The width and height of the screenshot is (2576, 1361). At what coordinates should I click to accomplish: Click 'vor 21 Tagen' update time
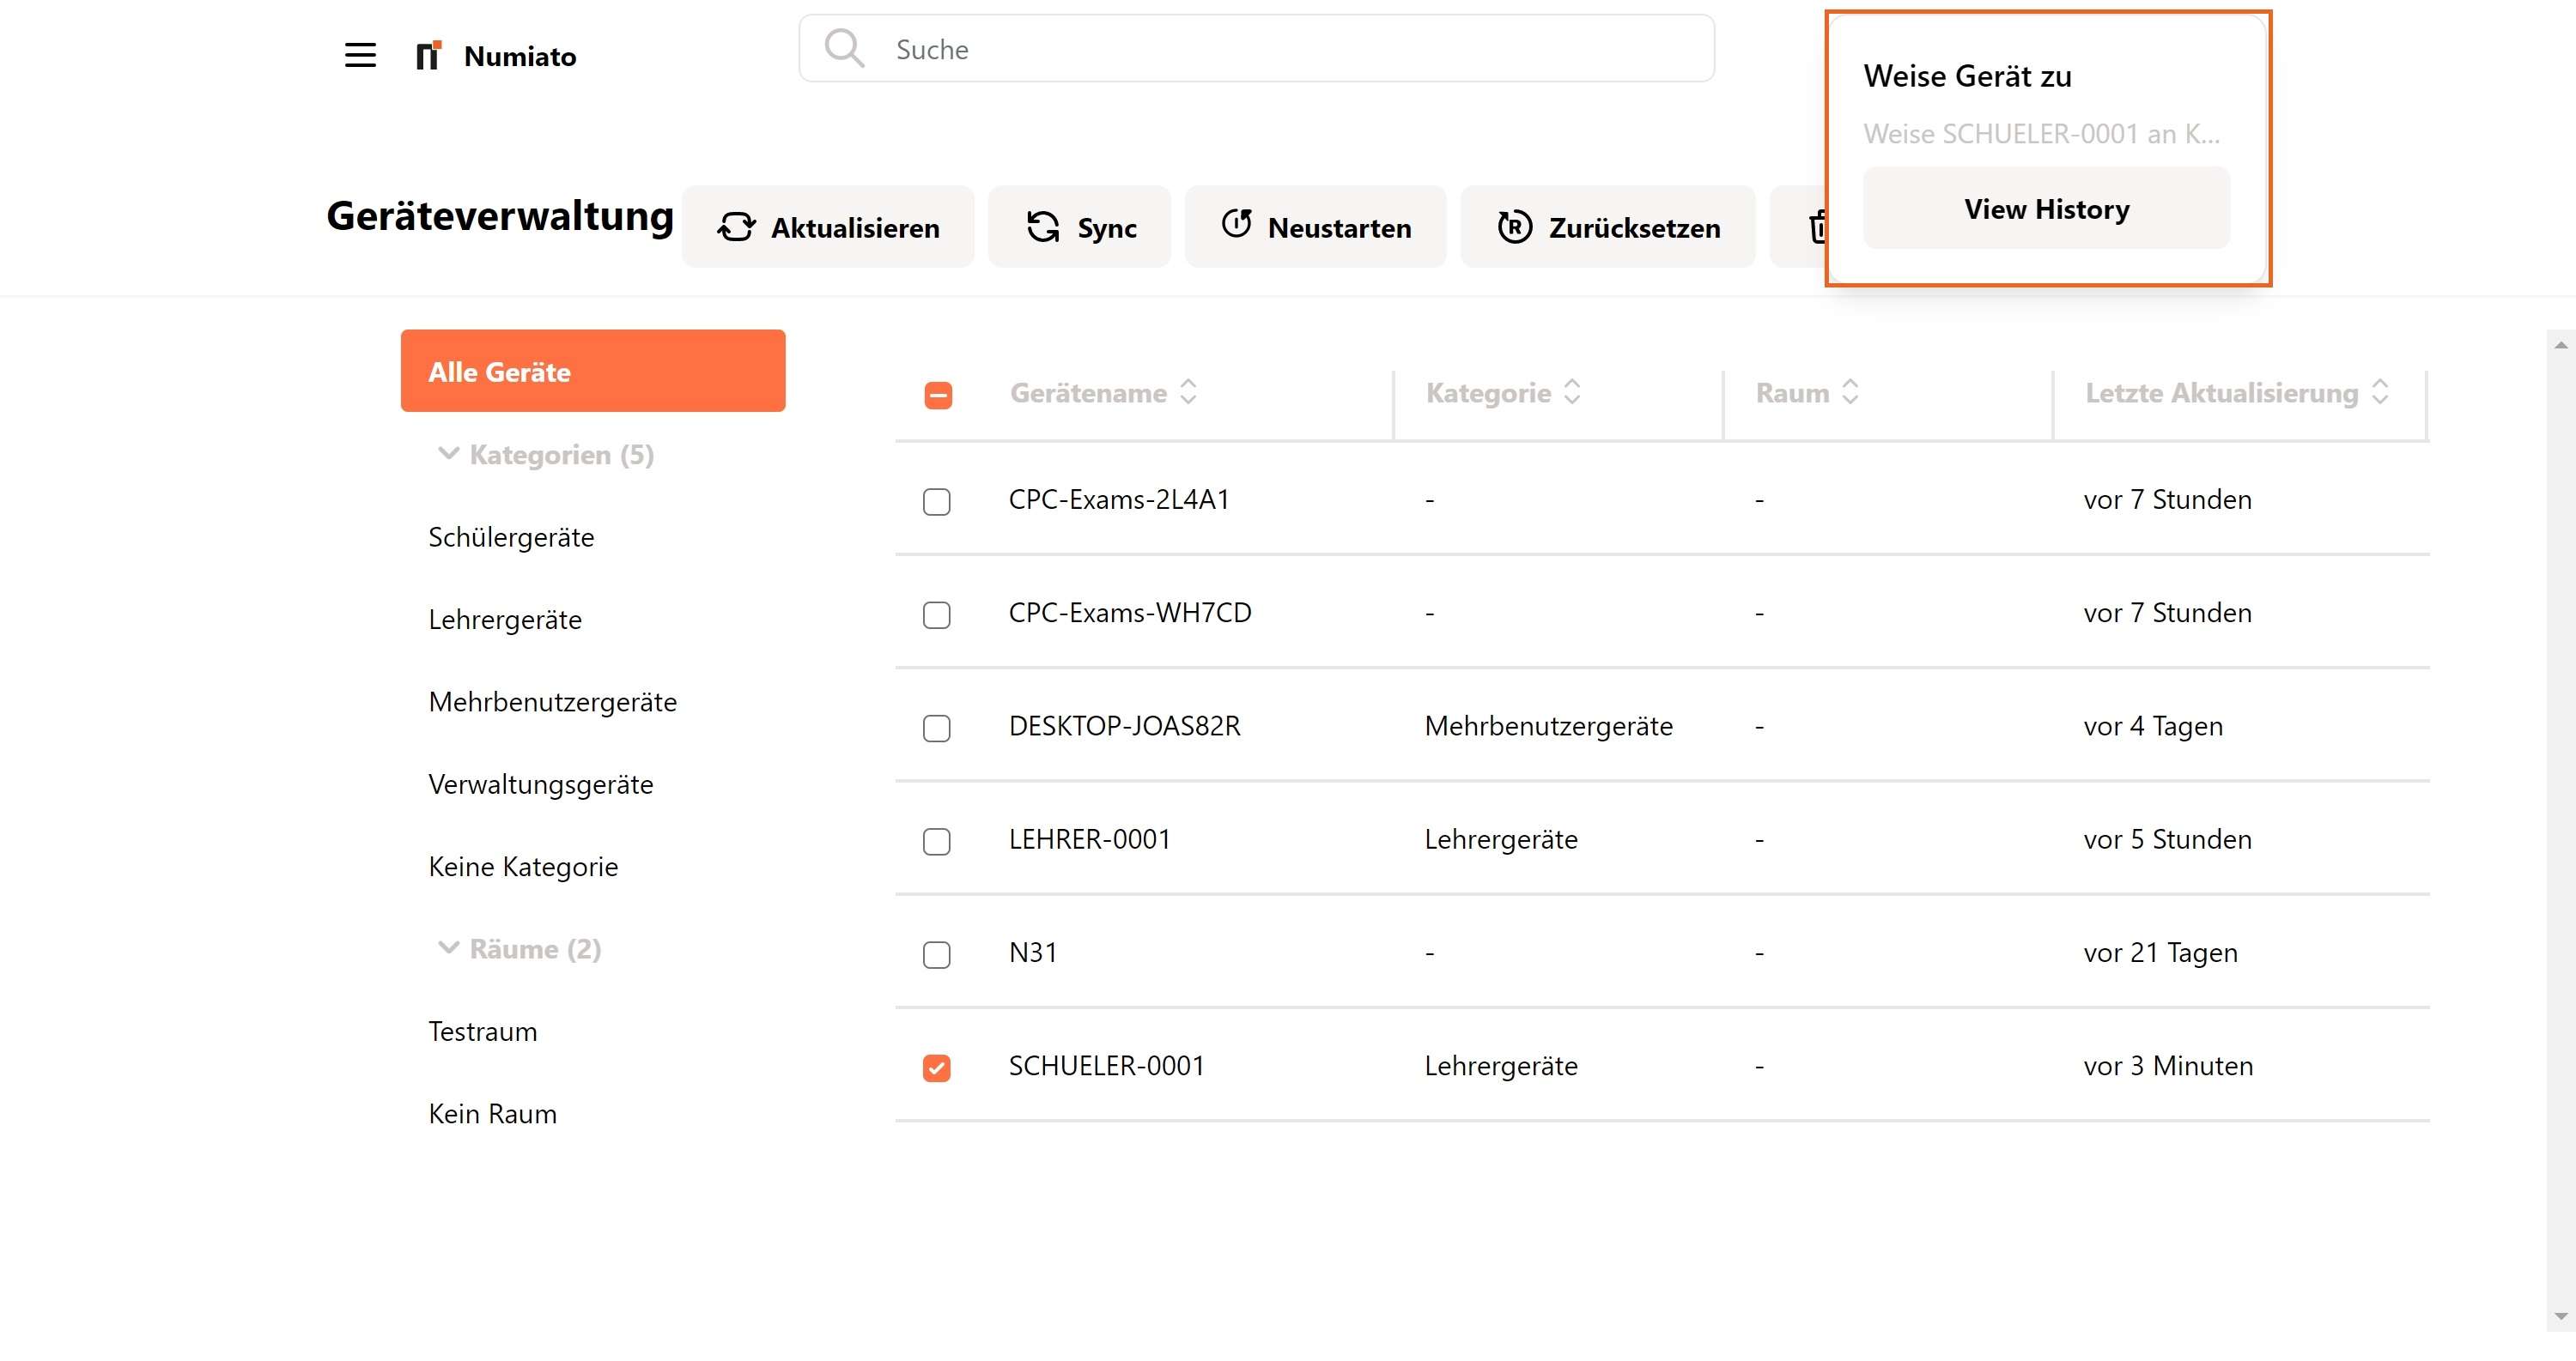tap(2160, 952)
